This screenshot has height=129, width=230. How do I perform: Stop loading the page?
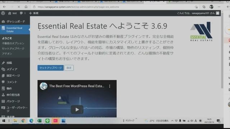19,7
